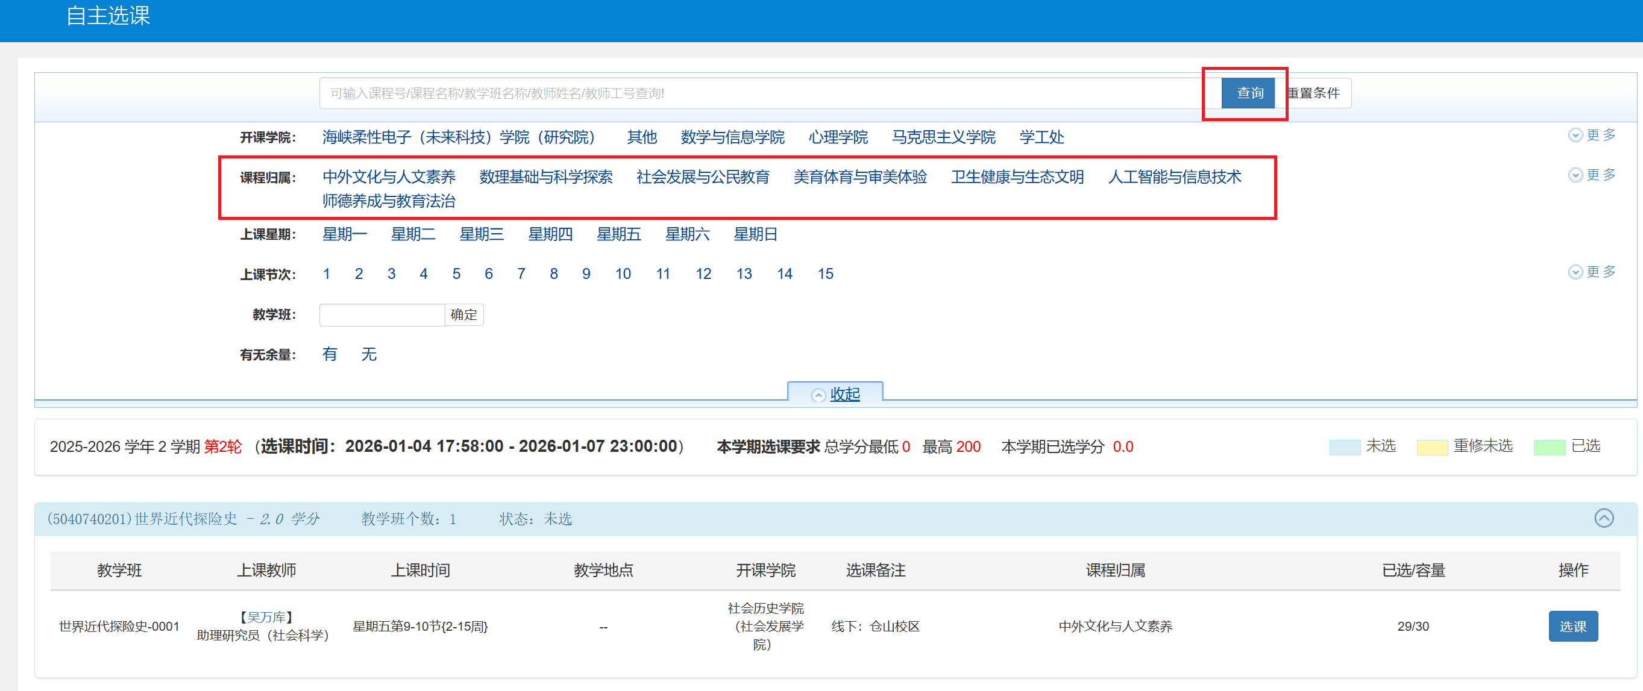Select 人工智能与信息技术 category filter
Image resolution: width=1643 pixels, height=691 pixels.
[1174, 177]
